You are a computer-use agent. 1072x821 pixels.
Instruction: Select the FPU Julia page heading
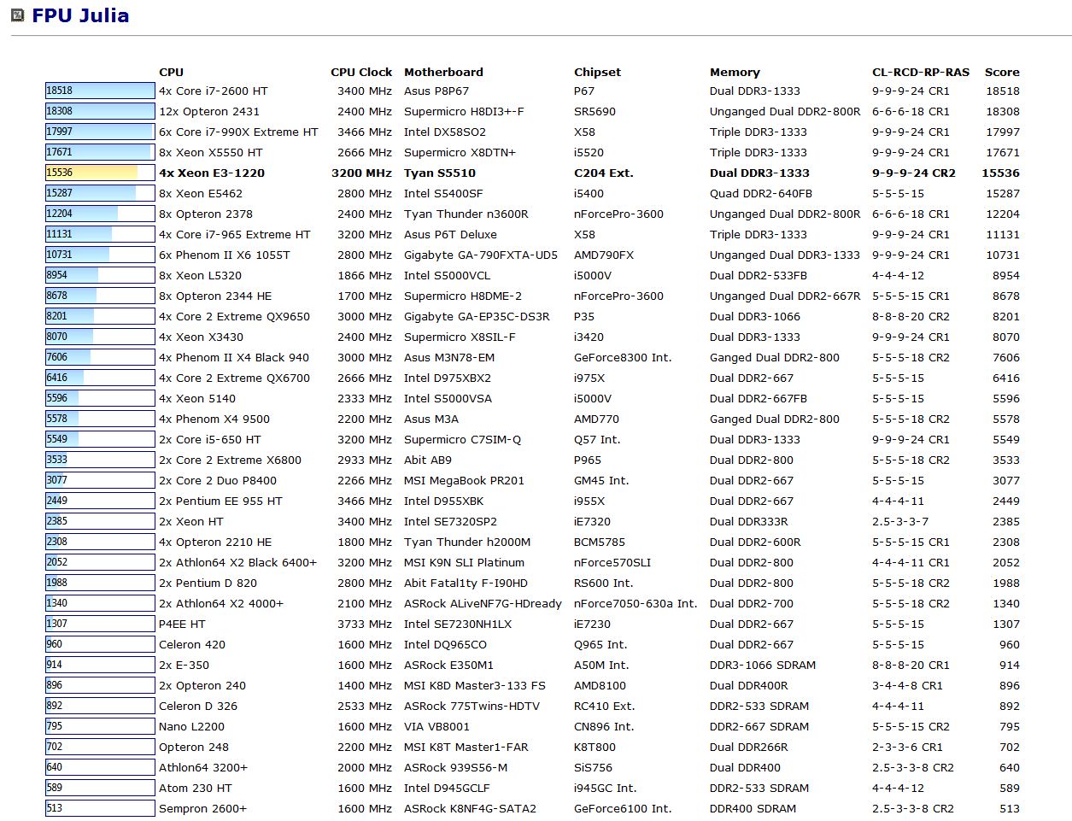[80, 15]
